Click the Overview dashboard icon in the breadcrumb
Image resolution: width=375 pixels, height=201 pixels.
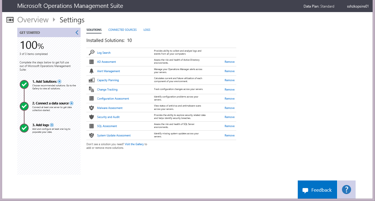click(x=10, y=20)
